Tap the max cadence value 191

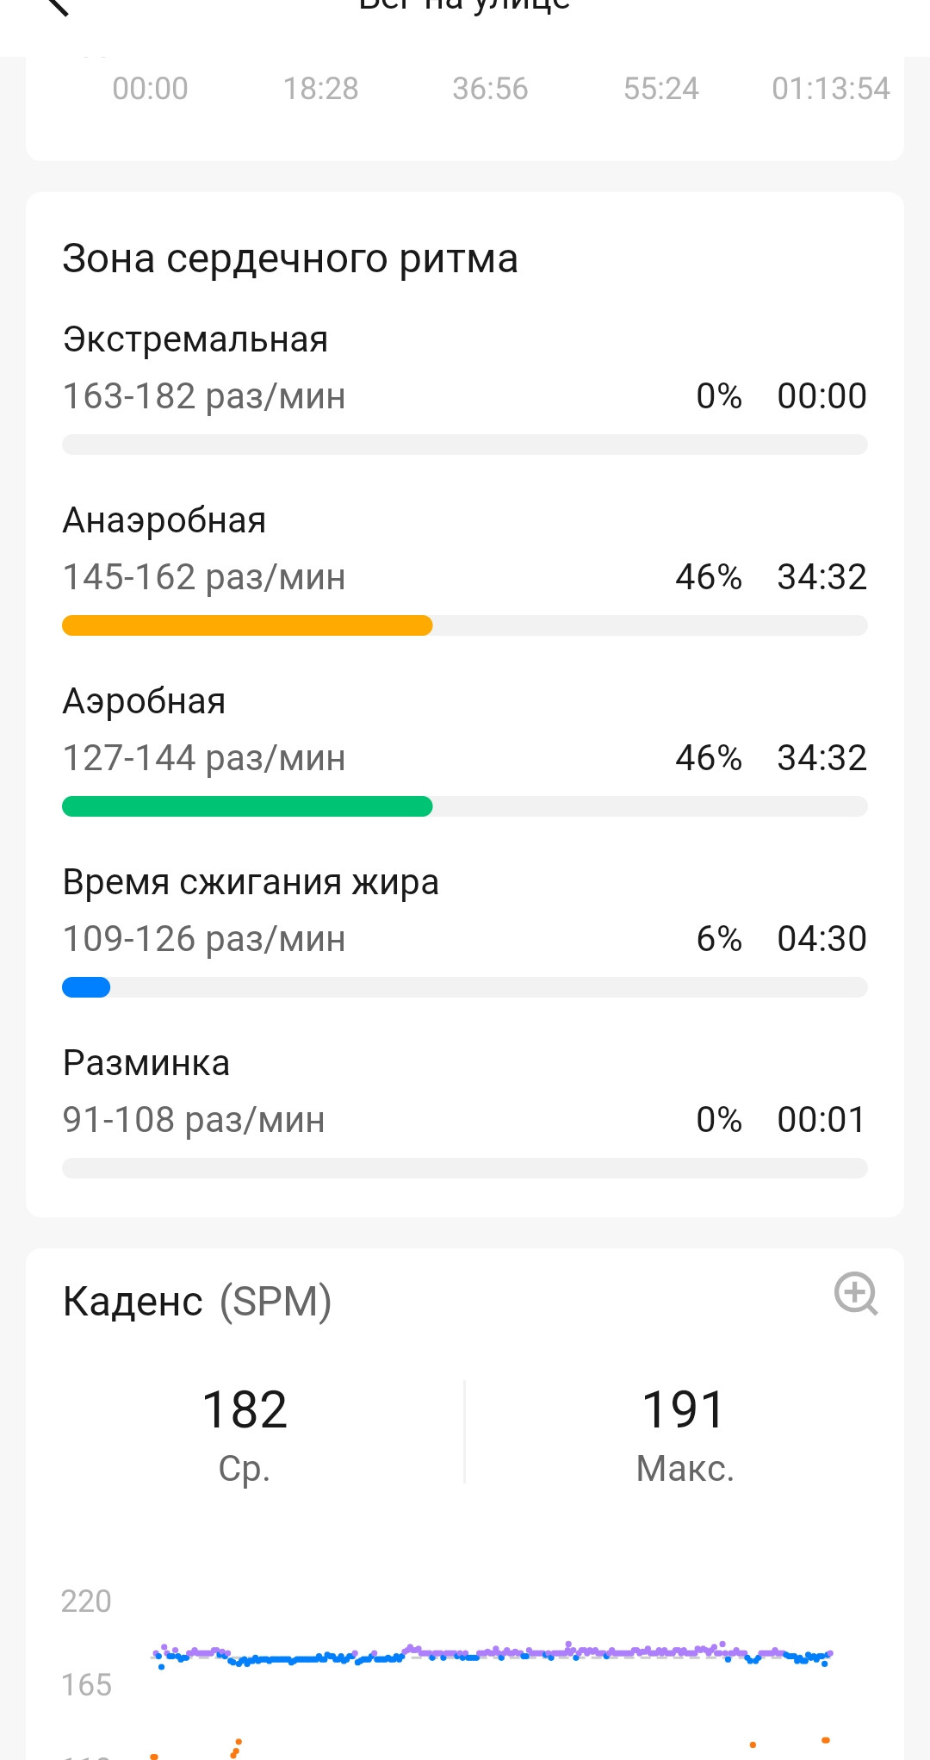tap(684, 1410)
